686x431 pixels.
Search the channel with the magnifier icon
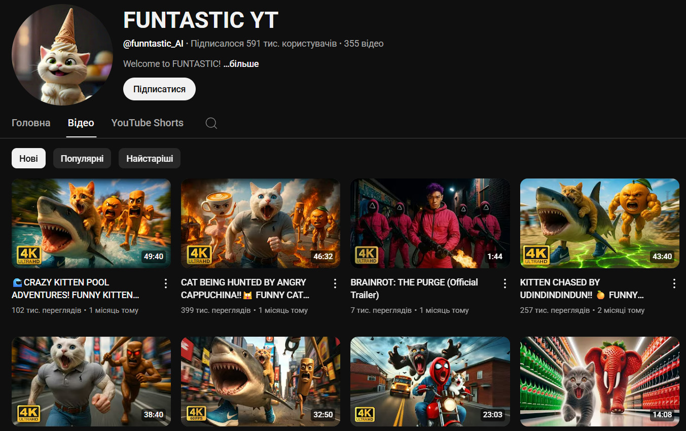pyautogui.click(x=211, y=123)
